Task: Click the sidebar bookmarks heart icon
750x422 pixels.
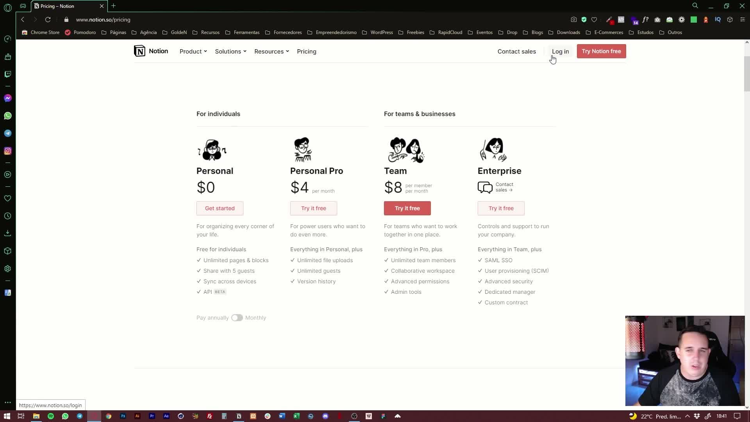Action: [x=8, y=198]
